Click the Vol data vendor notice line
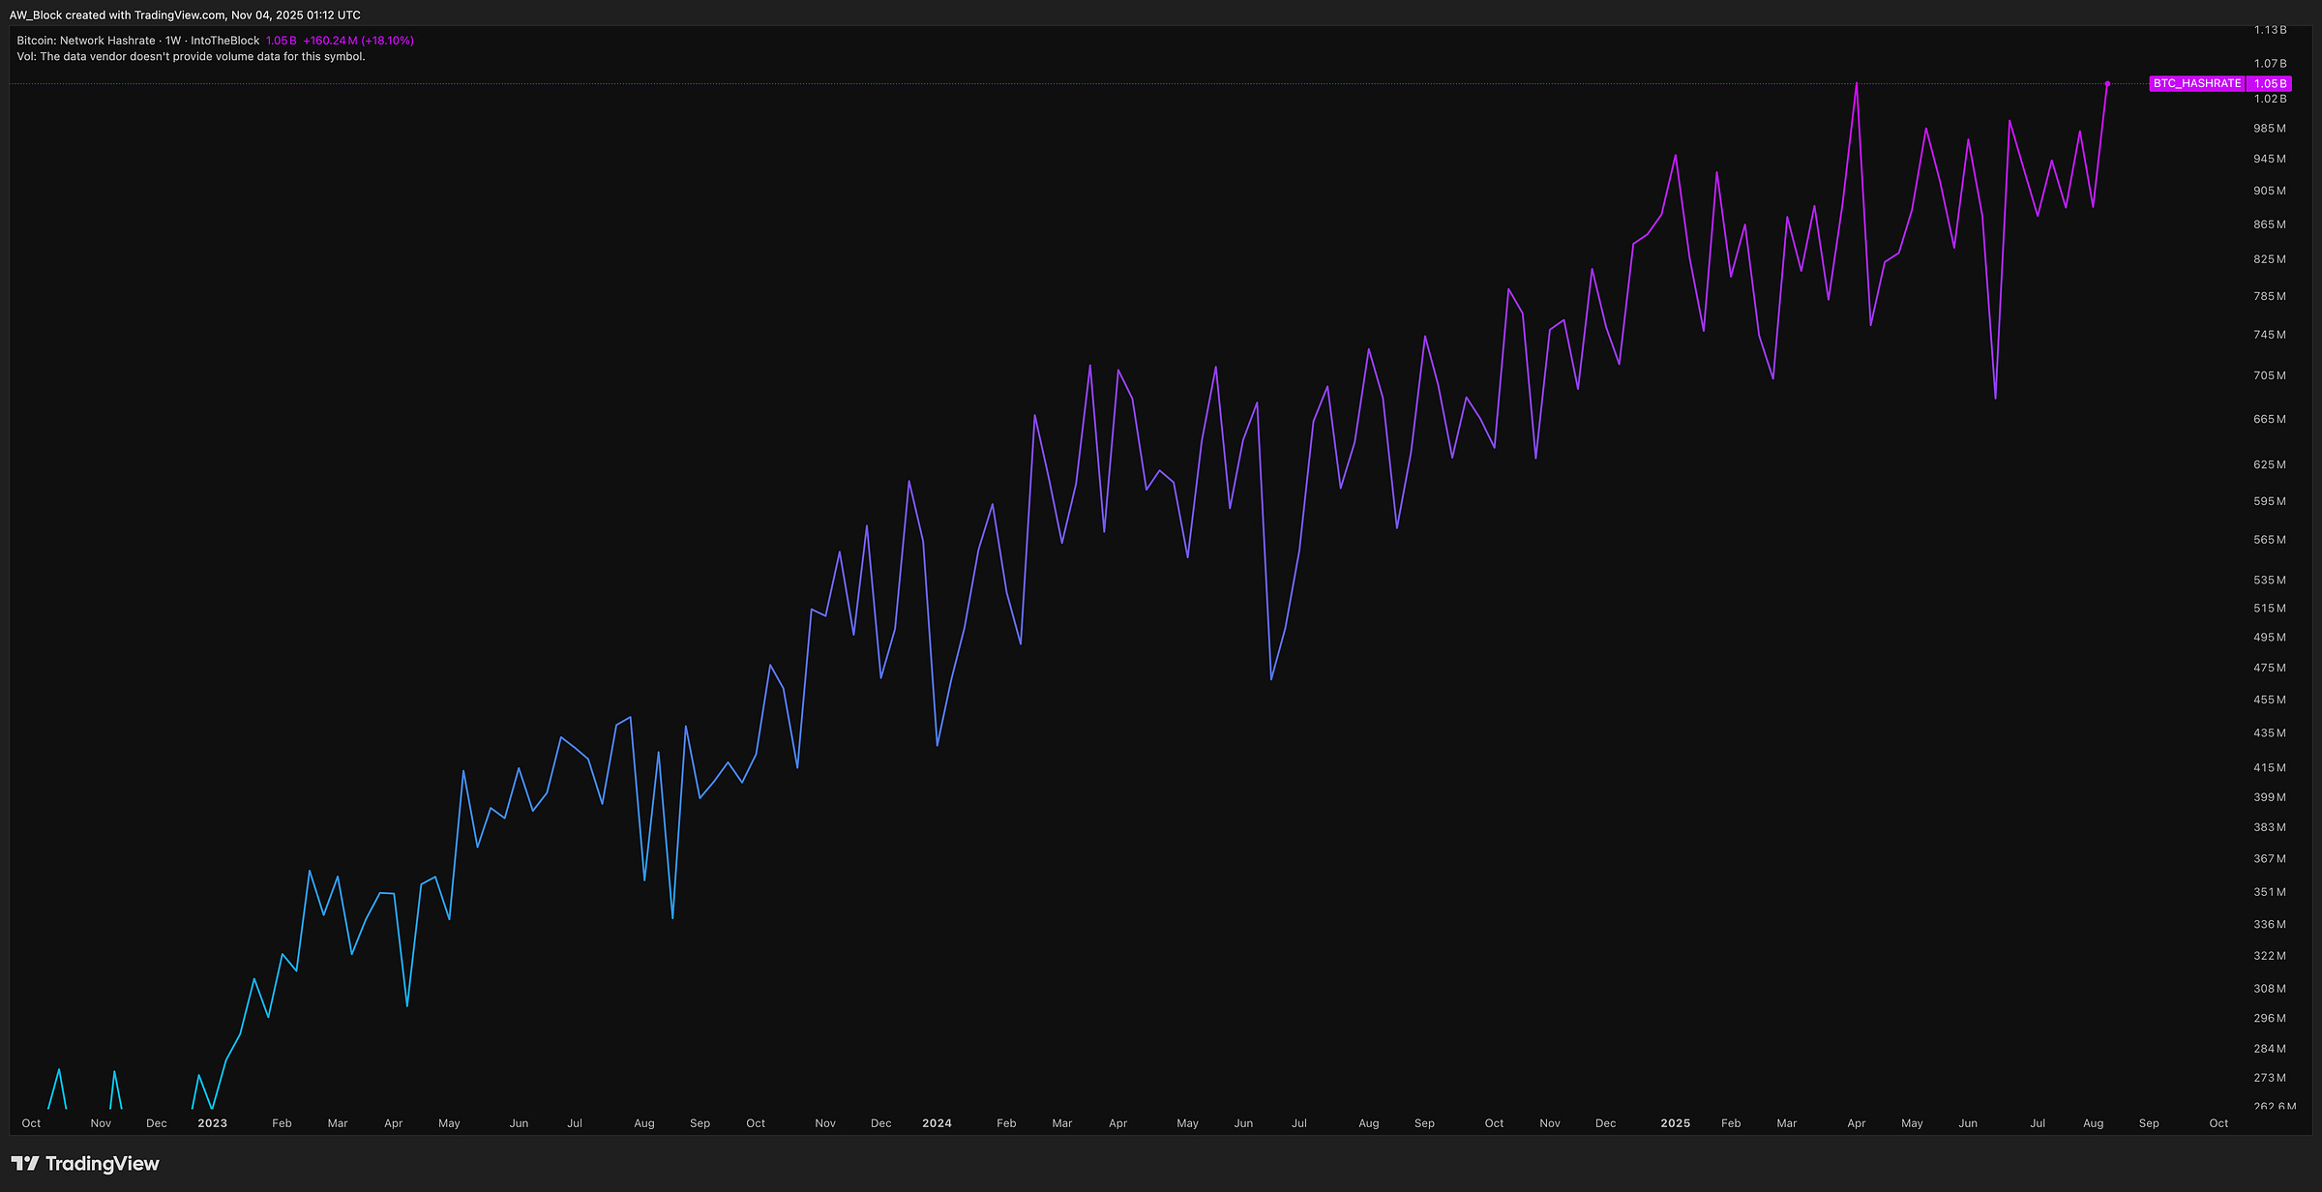 191,56
